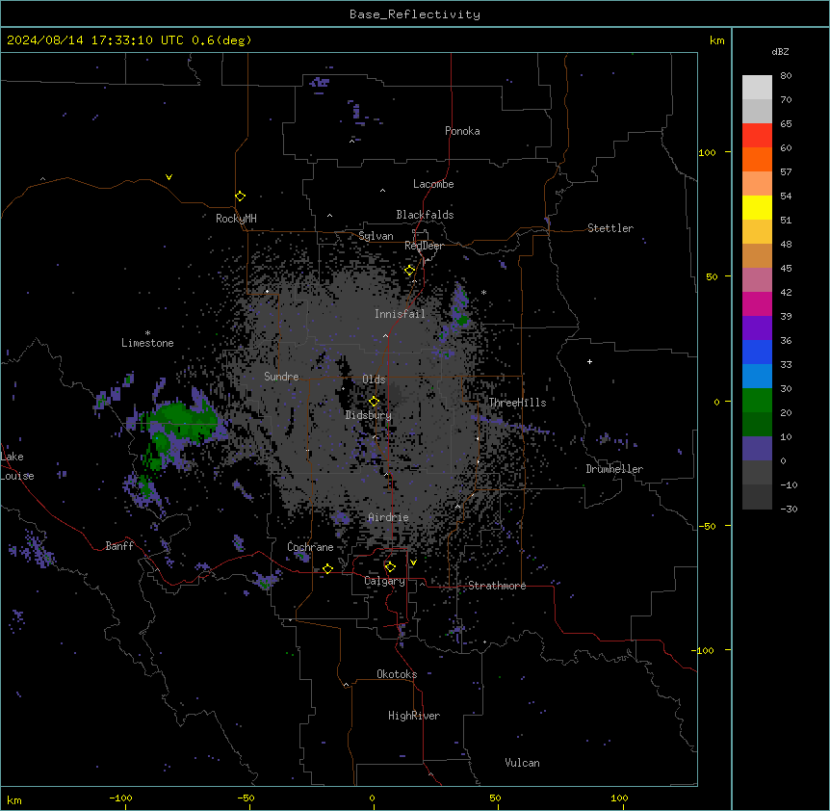The width and height of the screenshot is (830, 811).
Task: Click the Didsbury label
Action: 369,415
